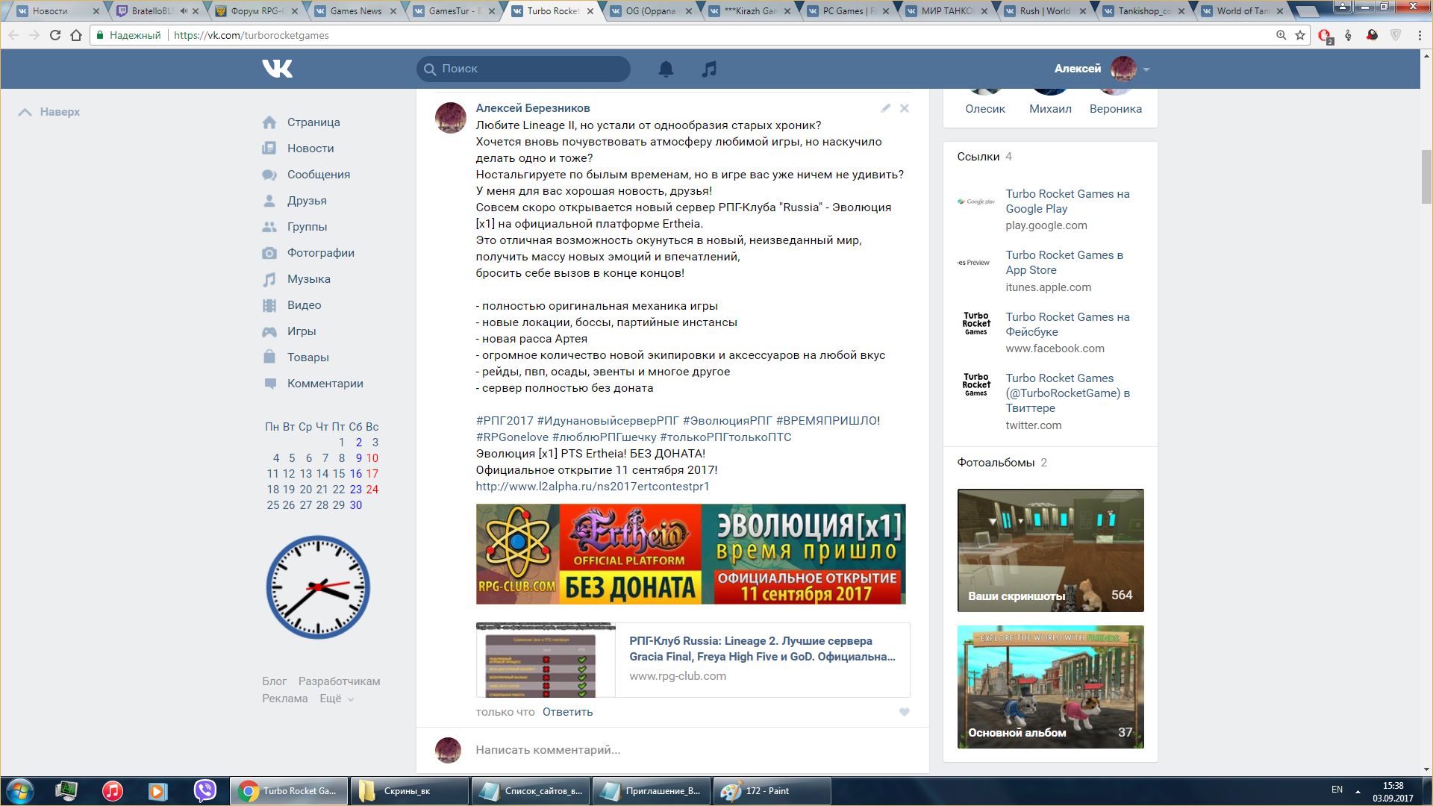Open Turbo Rocket Games на Фейсбуке link
Image resolution: width=1433 pixels, height=806 pixels.
coord(1067,325)
